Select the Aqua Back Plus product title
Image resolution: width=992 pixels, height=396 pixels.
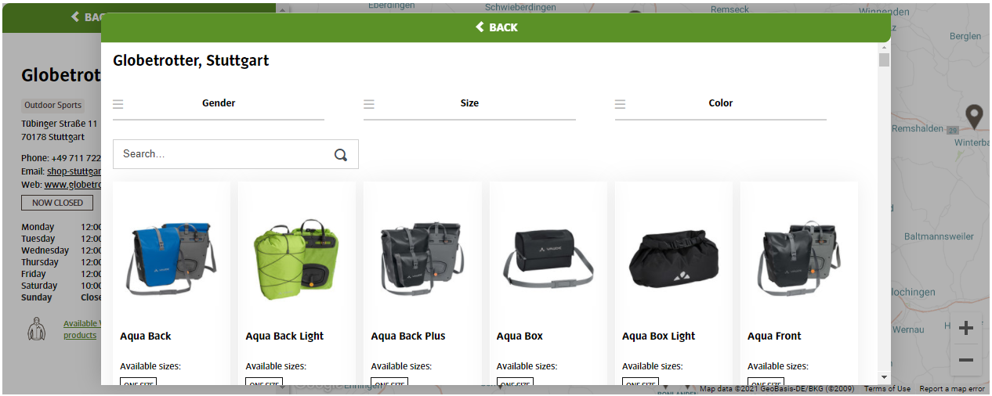click(408, 336)
